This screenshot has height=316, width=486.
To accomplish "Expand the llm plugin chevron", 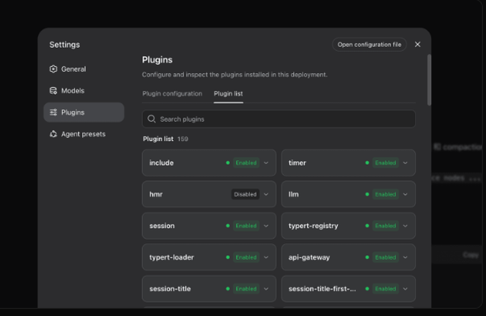I will click(405, 194).
